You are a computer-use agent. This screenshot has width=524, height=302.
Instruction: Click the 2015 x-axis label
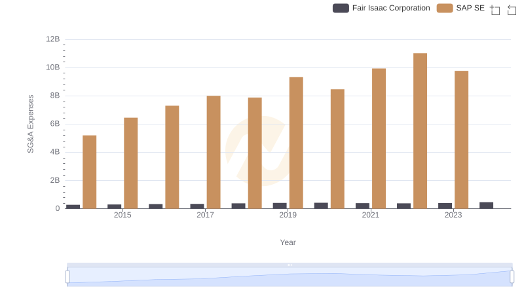[122, 215]
